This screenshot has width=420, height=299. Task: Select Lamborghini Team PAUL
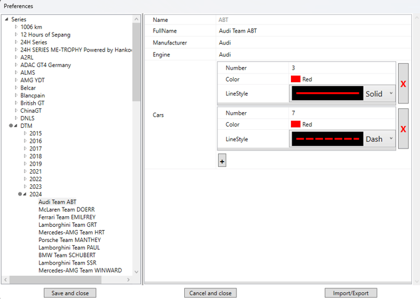(69, 248)
